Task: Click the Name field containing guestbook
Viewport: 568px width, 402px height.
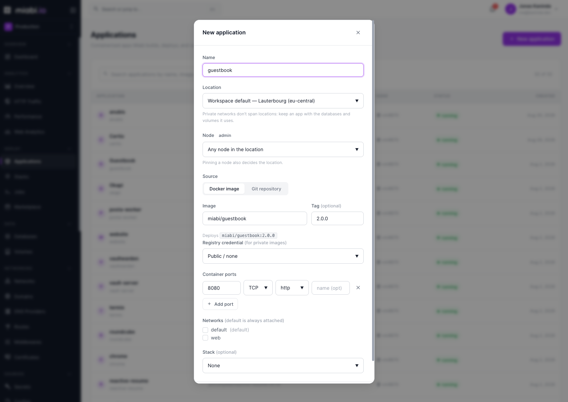Action: pos(283,70)
